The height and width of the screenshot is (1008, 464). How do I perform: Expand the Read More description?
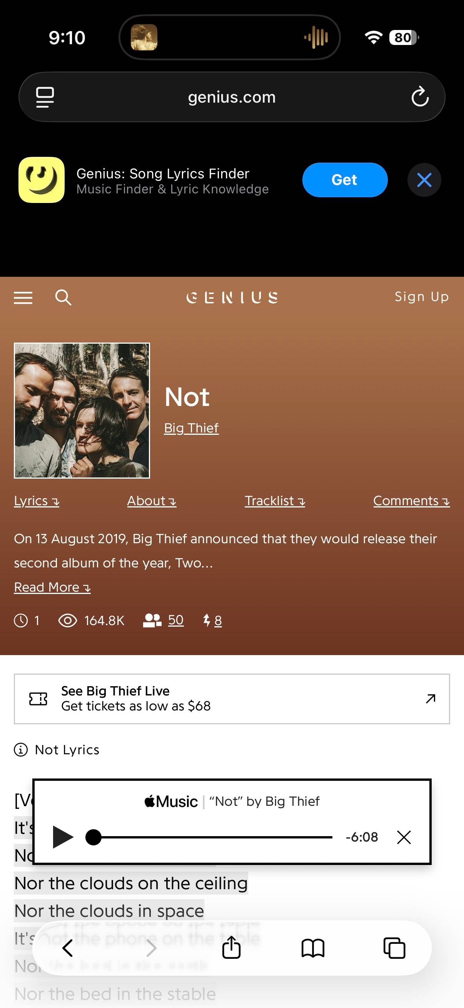[x=52, y=587]
